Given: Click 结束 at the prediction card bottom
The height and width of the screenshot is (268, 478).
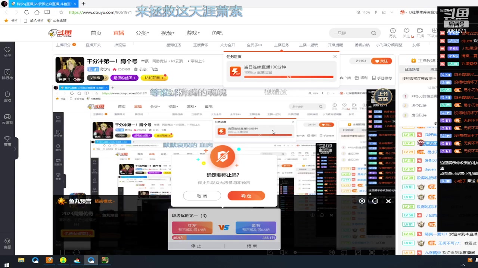Looking at the screenshot, I should pyautogui.click(x=252, y=246).
